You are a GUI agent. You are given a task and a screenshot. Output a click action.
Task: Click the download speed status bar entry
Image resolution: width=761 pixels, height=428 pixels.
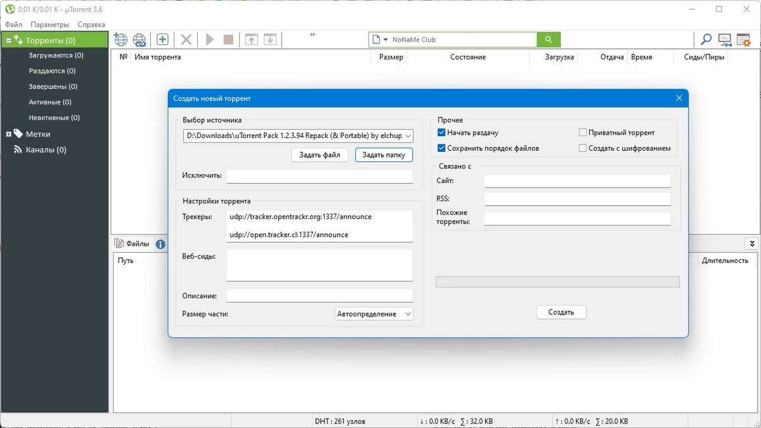457,421
